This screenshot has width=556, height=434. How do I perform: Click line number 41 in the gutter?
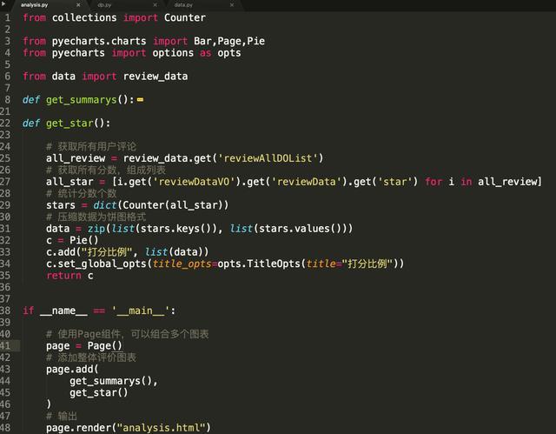click(x=5, y=345)
